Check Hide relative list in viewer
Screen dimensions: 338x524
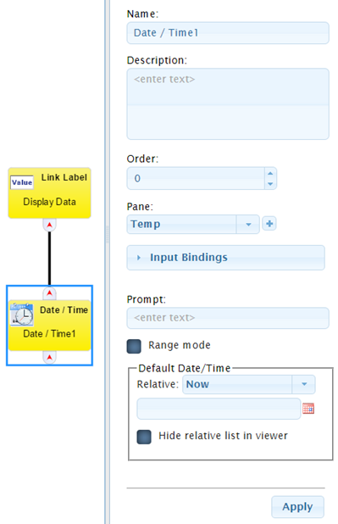pyautogui.click(x=144, y=437)
